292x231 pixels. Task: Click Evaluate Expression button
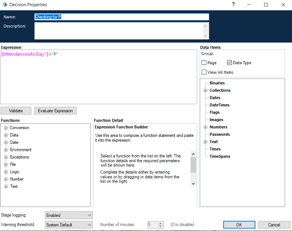(x=55, y=111)
